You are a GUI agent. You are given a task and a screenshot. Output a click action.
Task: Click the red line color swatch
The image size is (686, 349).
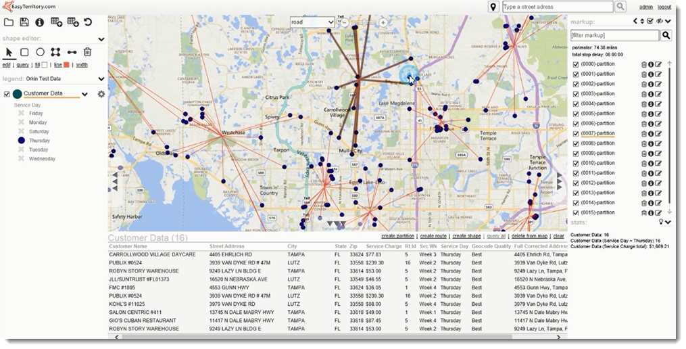(x=66, y=65)
